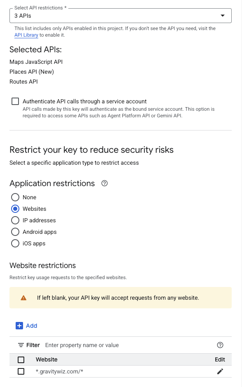Image resolution: width=242 pixels, height=387 pixels.
Task: Open the API Library link
Action: [26, 35]
